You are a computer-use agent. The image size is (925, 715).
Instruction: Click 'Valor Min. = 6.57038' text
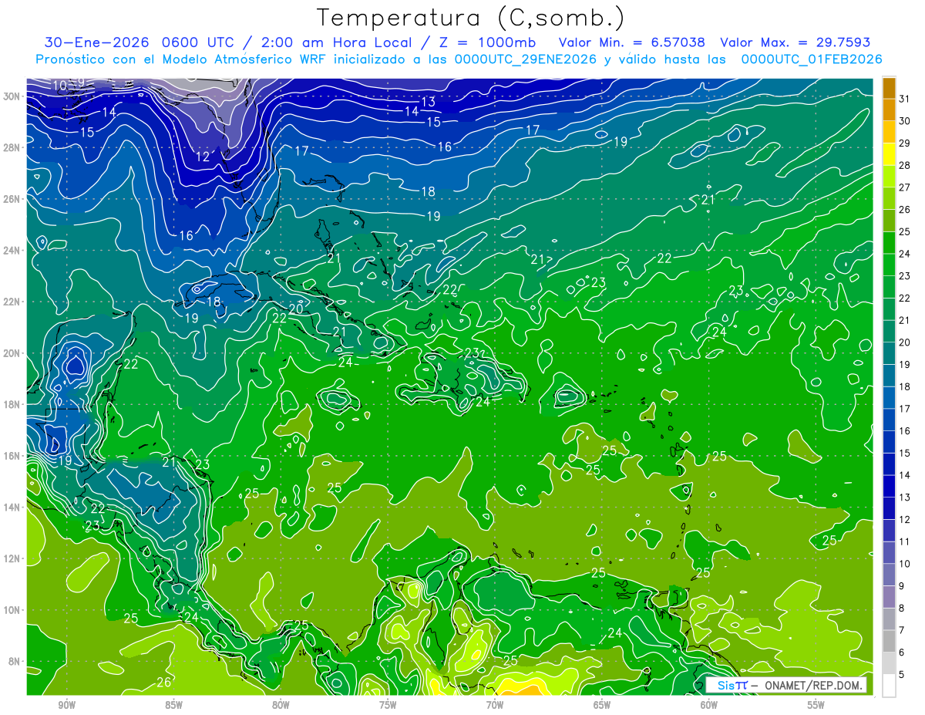(x=632, y=42)
